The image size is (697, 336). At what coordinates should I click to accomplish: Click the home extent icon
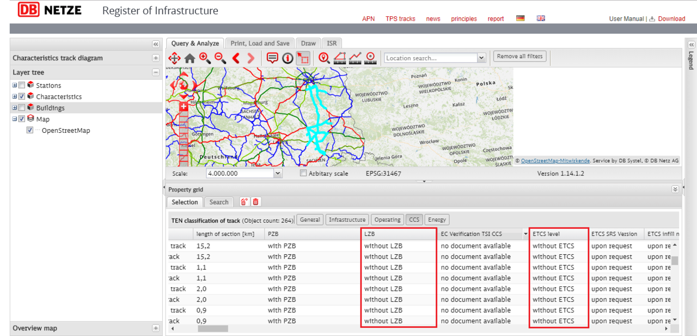[x=189, y=58]
